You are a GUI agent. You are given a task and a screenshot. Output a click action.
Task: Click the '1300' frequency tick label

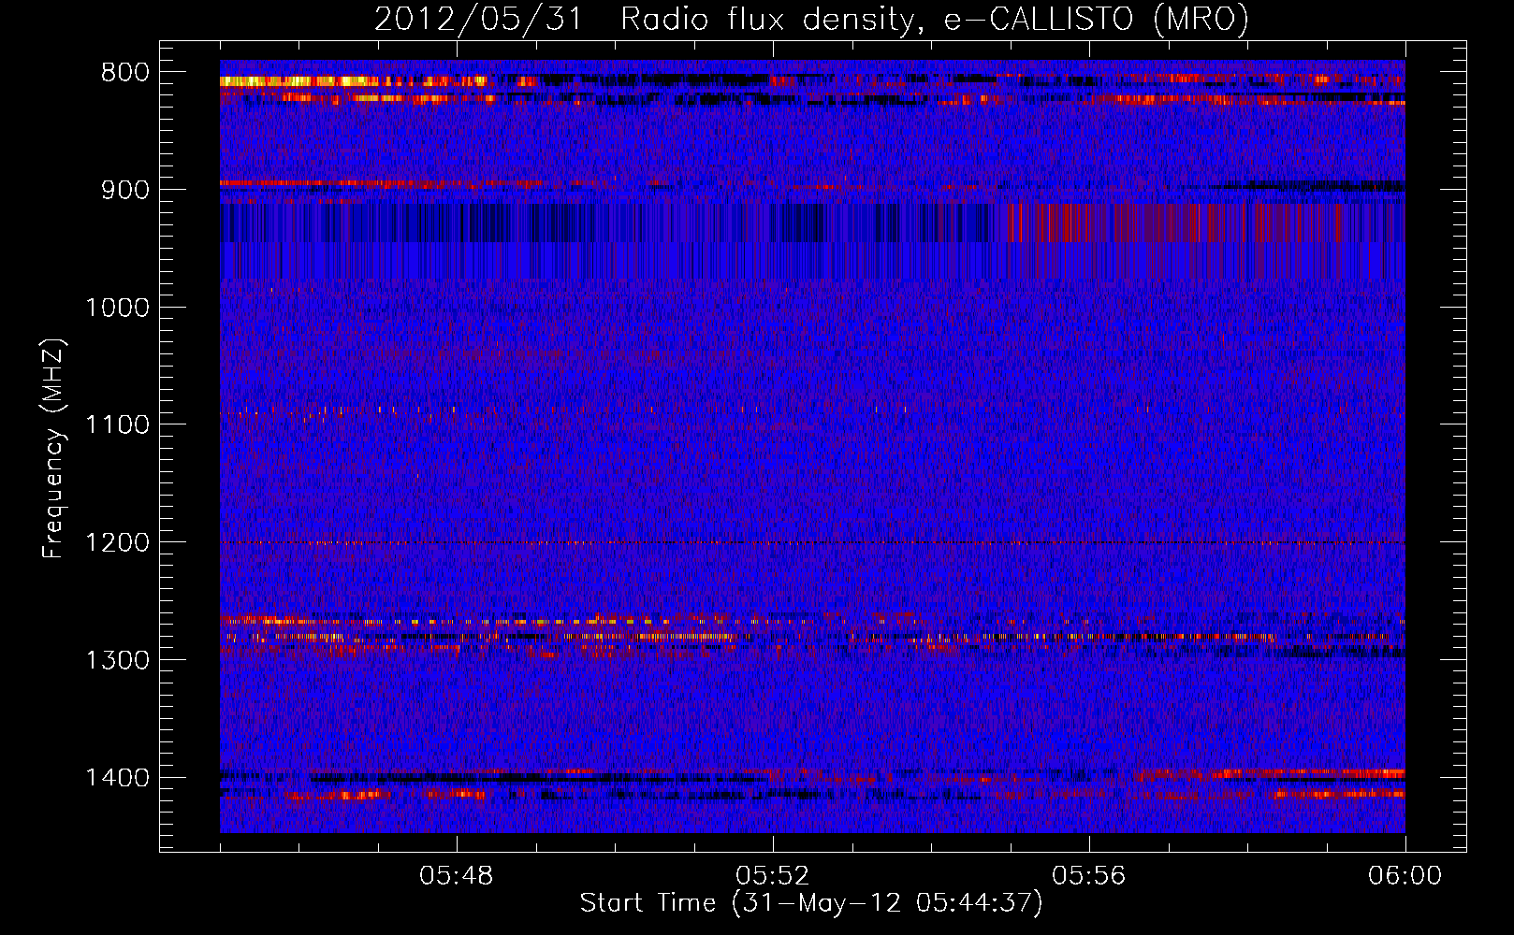pos(117,660)
